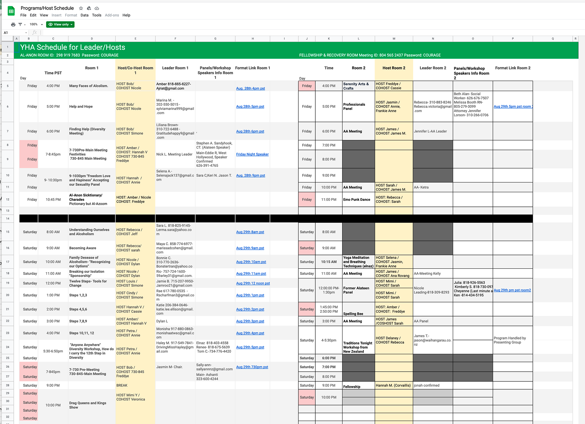Select the Serenity Arts & Crafts cell
The height and width of the screenshot is (424, 585).
click(x=359, y=86)
